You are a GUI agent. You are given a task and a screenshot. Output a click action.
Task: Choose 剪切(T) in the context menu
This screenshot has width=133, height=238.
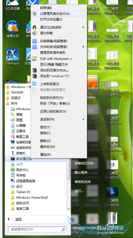point(59,127)
